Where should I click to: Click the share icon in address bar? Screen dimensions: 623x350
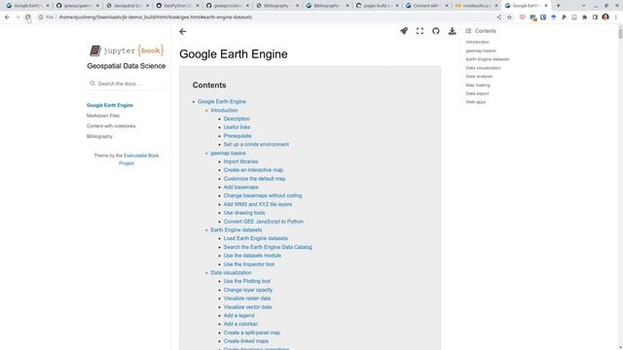point(499,17)
